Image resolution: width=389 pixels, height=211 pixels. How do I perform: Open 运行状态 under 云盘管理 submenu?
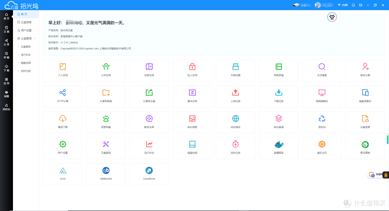click(x=26, y=55)
